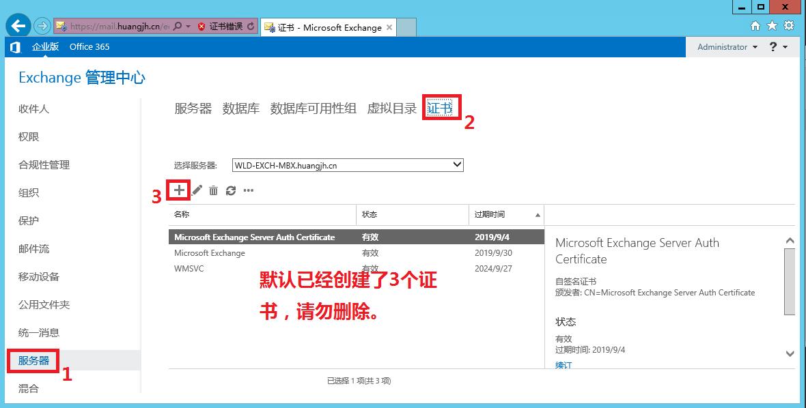Click the Help question mark icon
Image resolution: width=806 pixels, height=408 pixels.
coord(773,46)
